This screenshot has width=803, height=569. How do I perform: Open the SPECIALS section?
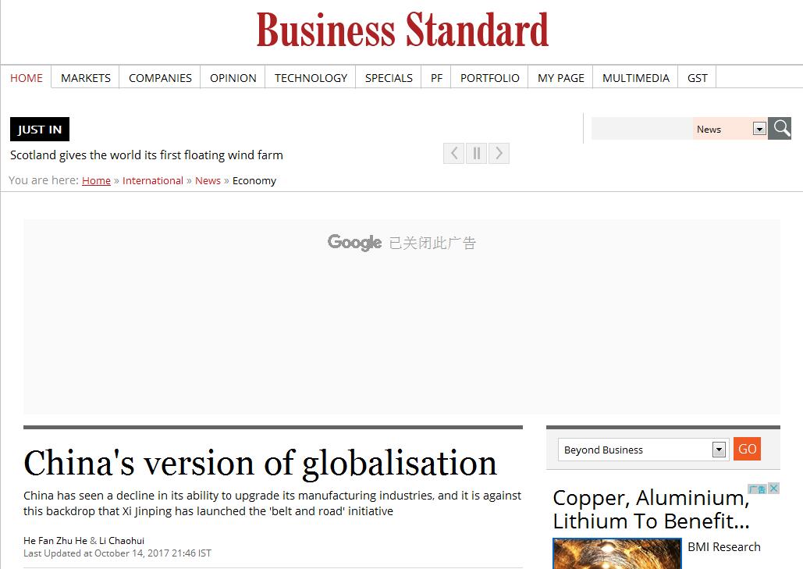(x=389, y=78)
